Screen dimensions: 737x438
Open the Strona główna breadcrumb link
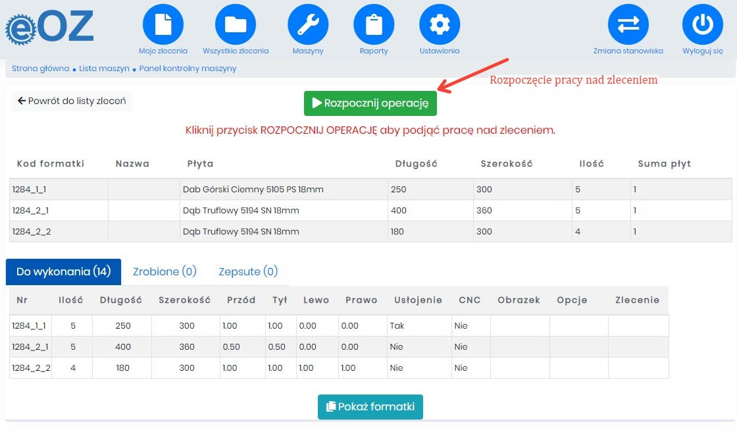pos(40,68)
